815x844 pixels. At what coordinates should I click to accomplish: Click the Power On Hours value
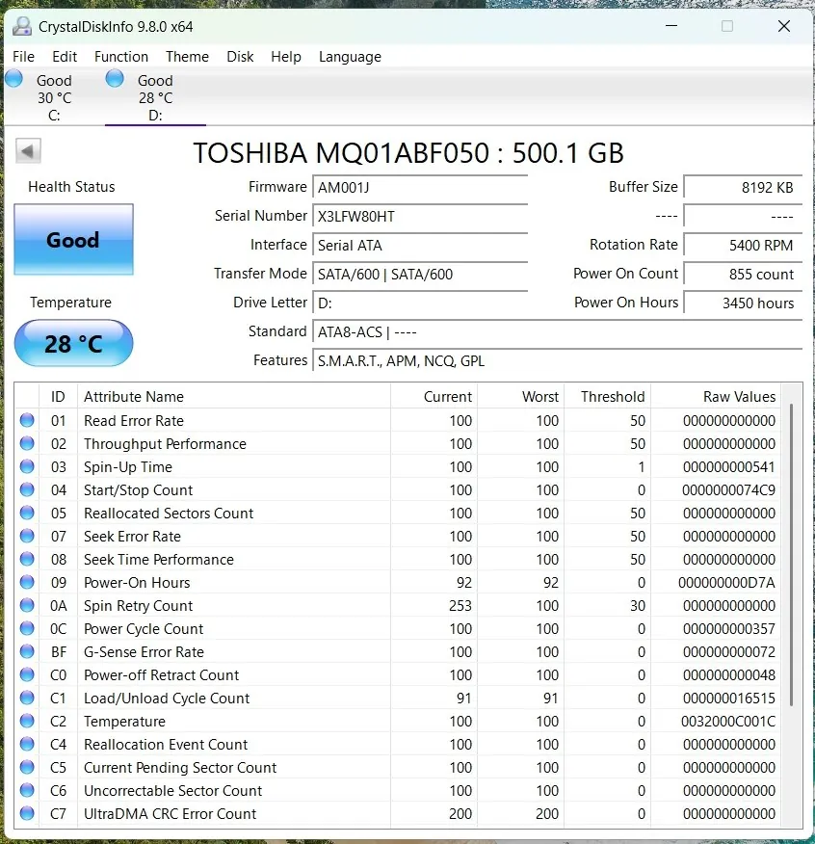pos(743,303)
